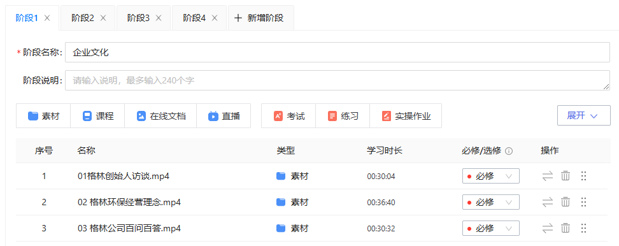Screen dimensions: 619x246
Task: Add 素材 material item
Action: tap(43, 116)
